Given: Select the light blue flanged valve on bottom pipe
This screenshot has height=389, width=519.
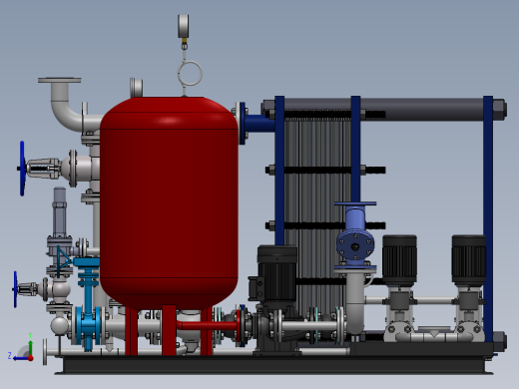Looking at the screenshot, I should (x=88, y=326).
